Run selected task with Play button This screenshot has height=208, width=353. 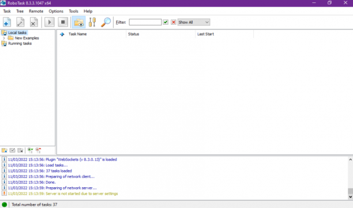pos(50,22)
